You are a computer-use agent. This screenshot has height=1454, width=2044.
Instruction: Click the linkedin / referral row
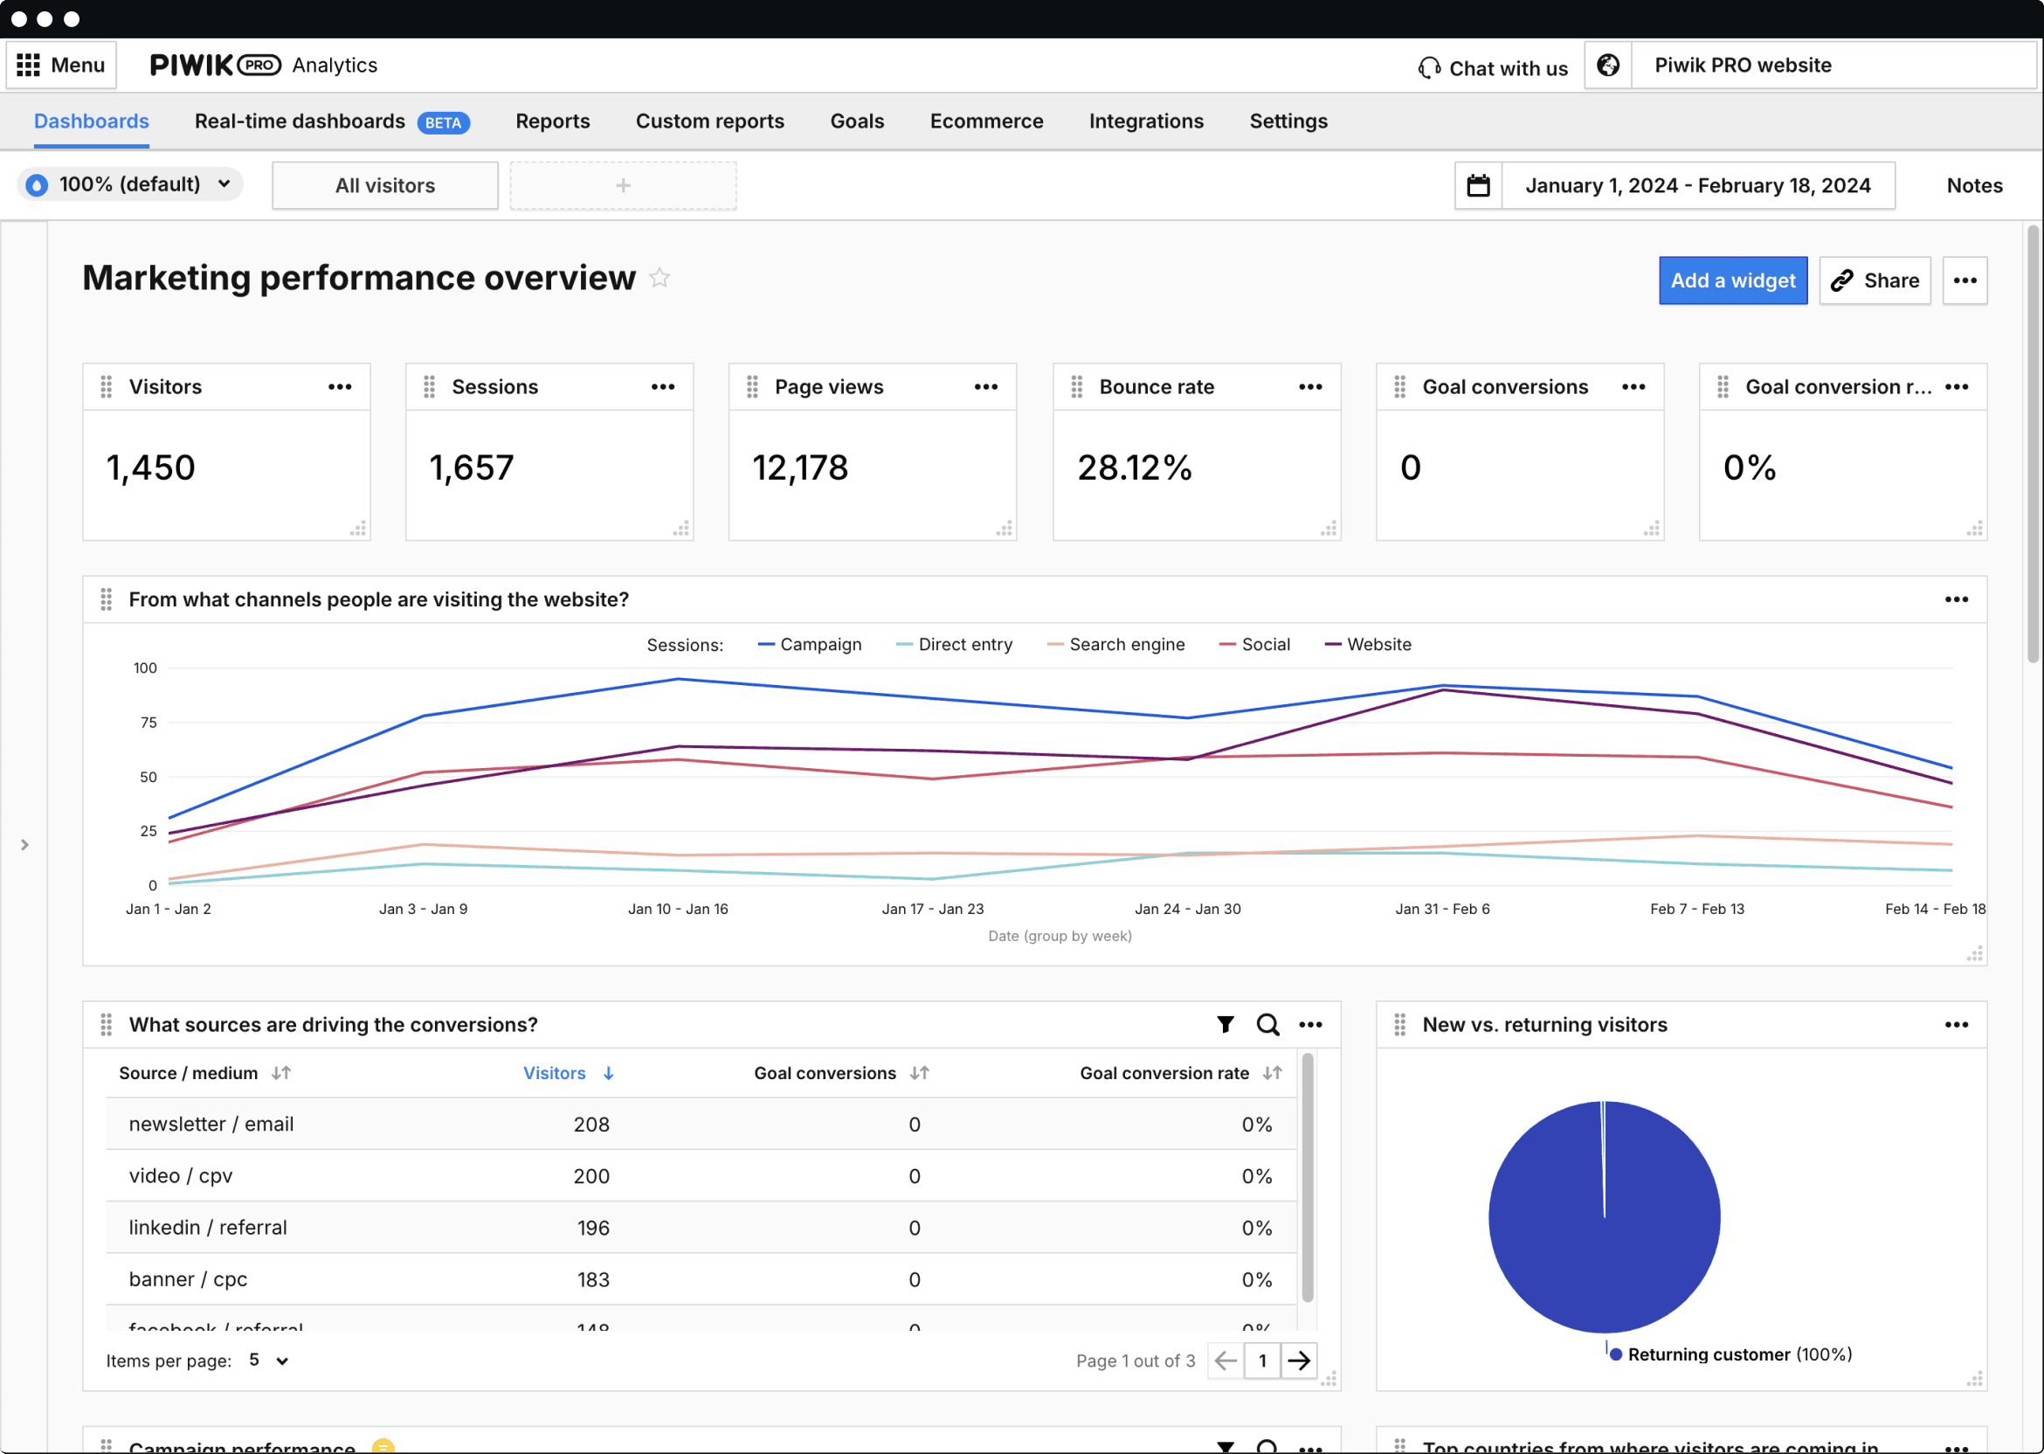pos(701,1228)
